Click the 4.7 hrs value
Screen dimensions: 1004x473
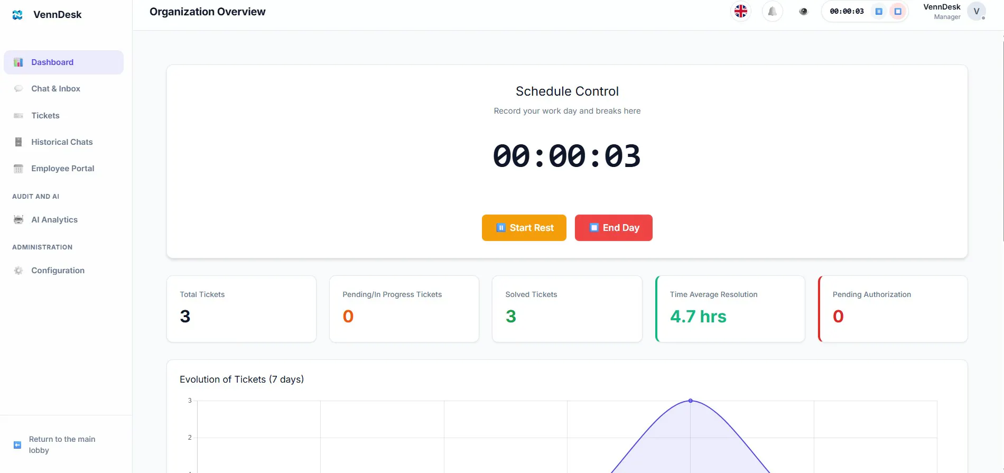(698, 317)
